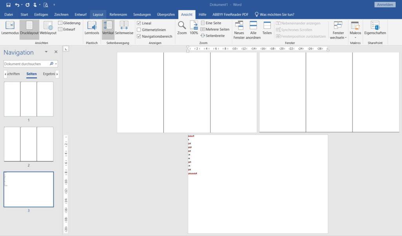Show Mehrere Seiten zoom option

pyautogui.click(x=215, y=29)
